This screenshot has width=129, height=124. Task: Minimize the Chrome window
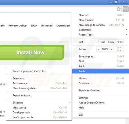[x=111, y=2]
